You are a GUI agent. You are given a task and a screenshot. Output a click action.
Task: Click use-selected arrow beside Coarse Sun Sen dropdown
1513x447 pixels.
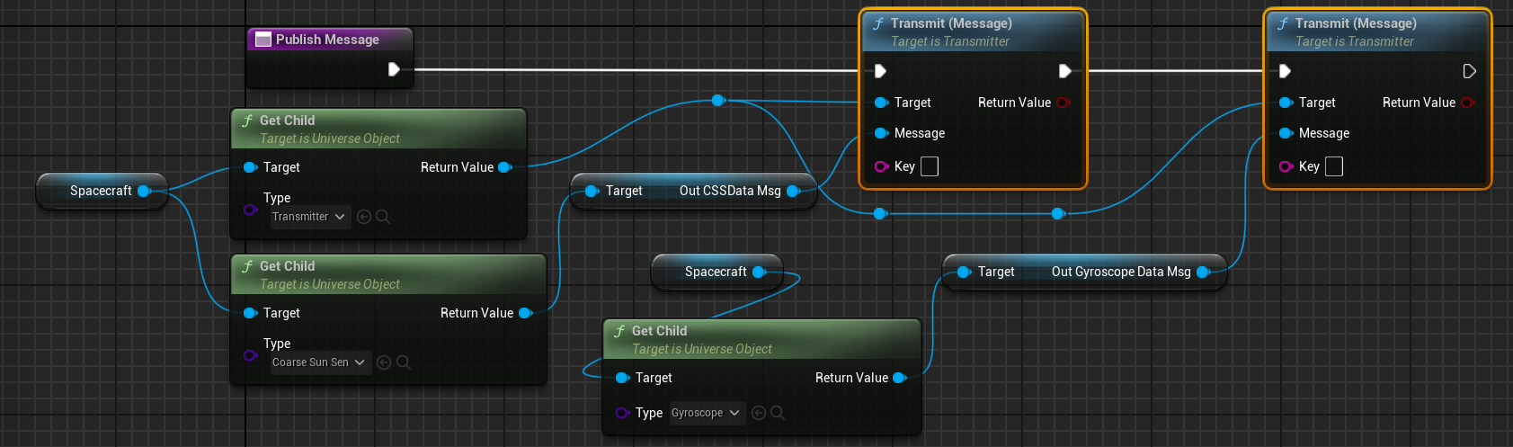[x=384, y=362]
